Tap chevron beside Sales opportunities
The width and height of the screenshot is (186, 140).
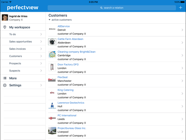[41, 42]
